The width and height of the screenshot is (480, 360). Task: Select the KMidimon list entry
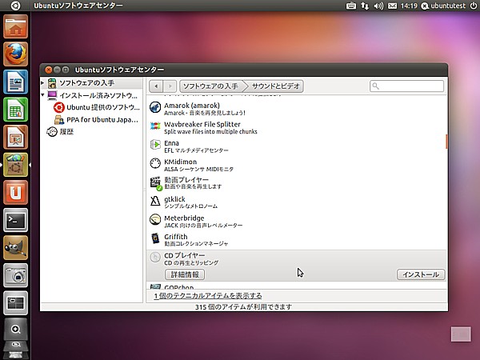(295, 165)
